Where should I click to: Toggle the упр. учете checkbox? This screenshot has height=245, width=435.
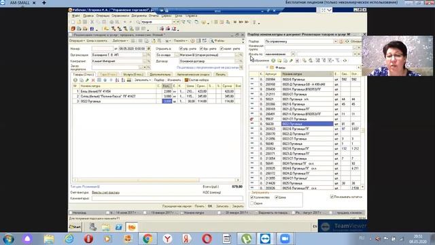(181, 48)
